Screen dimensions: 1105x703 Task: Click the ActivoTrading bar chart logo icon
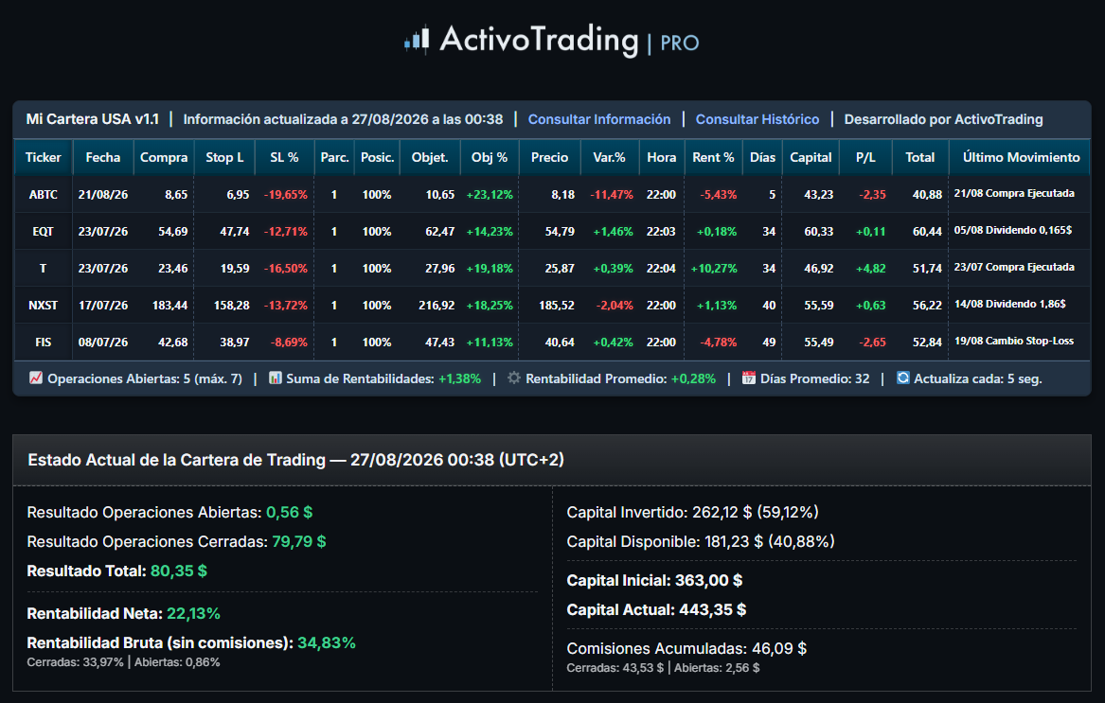(x=417, y=40)
